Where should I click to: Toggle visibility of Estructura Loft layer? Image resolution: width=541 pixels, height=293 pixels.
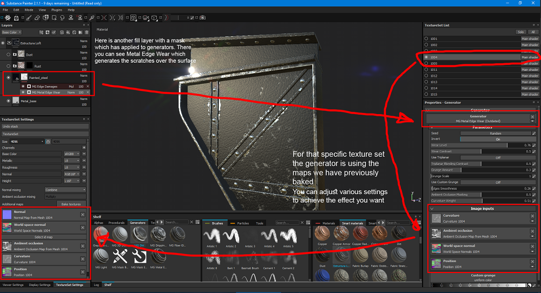(x=3, y=43)
